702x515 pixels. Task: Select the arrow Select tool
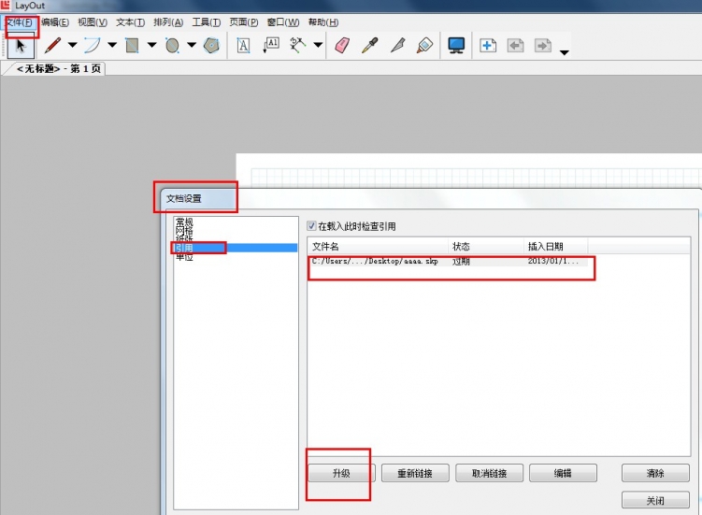click(21, 46)
